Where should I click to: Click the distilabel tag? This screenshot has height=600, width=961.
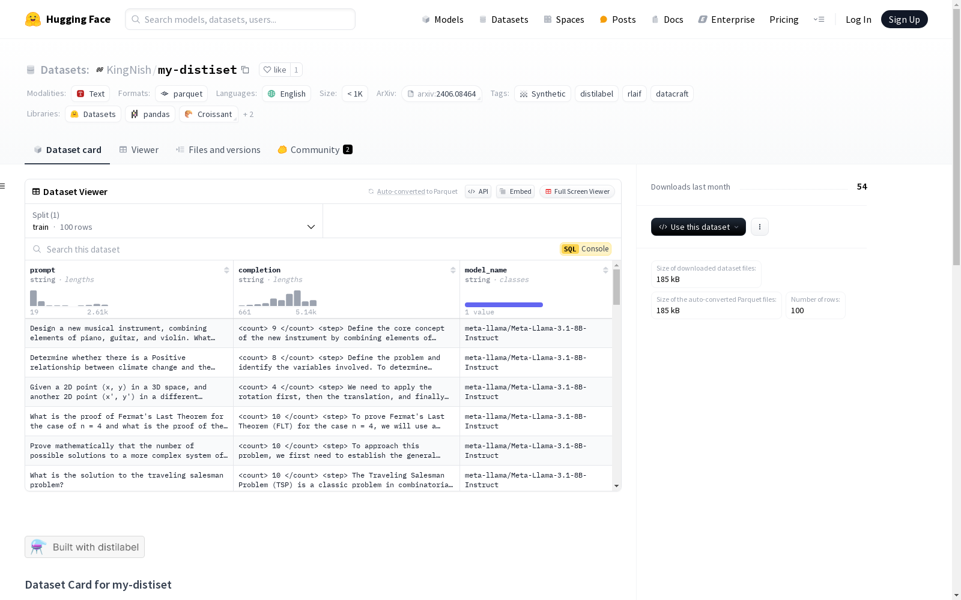596,94
